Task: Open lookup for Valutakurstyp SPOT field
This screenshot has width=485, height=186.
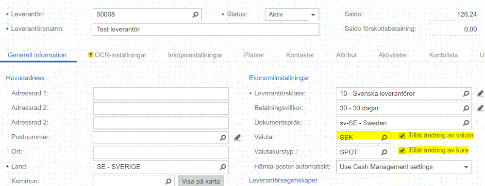Action: pos(384,152)
